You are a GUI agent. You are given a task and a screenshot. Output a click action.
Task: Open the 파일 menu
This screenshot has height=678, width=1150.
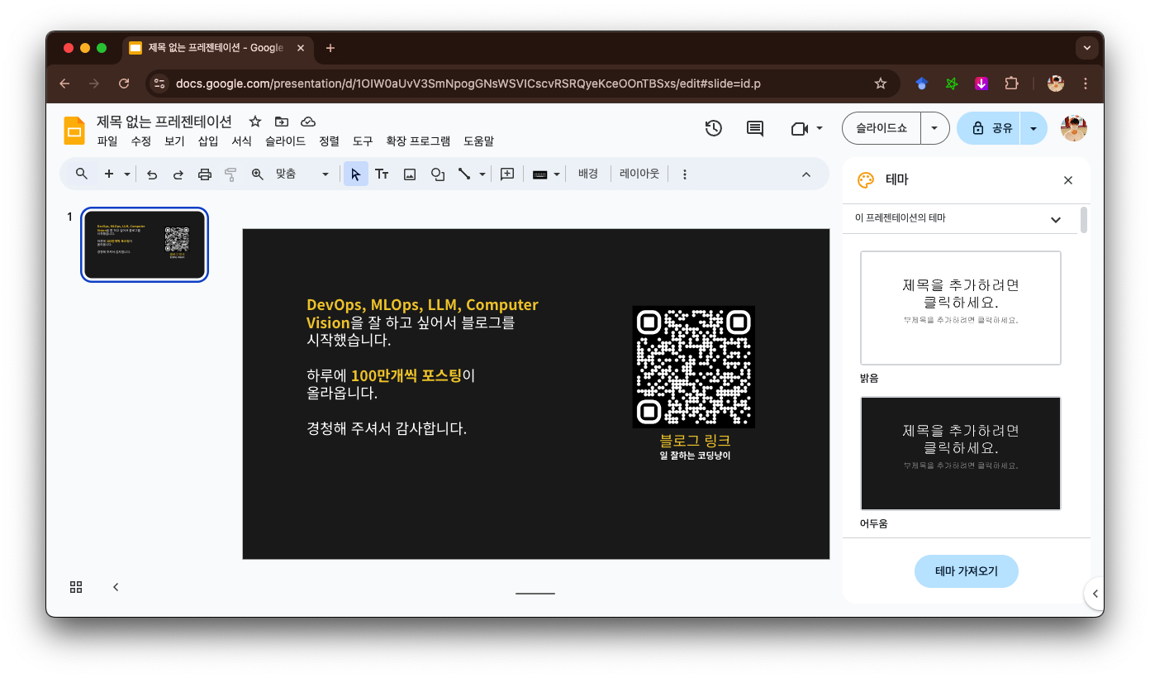point(107,141)
